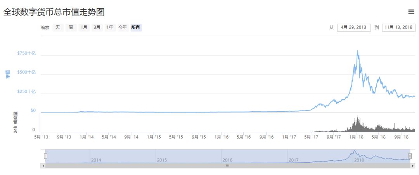Open the chart hamburger menu icon

(x=411, y=12)
